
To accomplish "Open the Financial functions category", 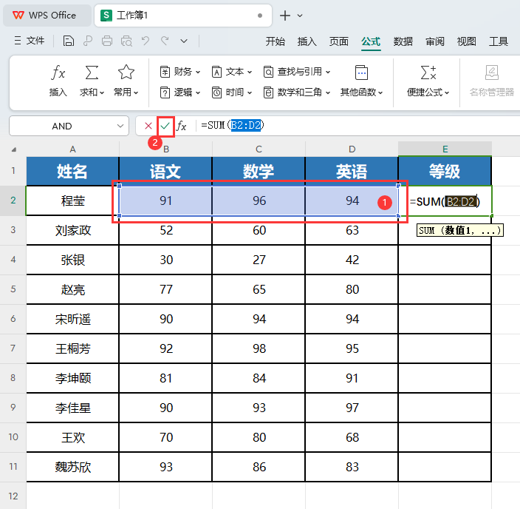I will 180,72.
